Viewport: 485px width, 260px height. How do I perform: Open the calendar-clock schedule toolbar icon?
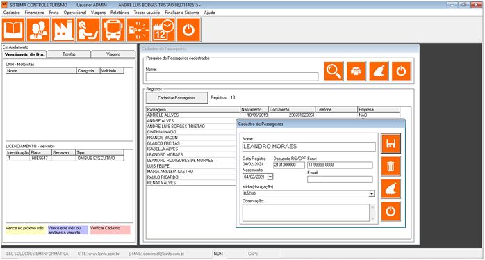pyautogui.click(x=163, y=30)
